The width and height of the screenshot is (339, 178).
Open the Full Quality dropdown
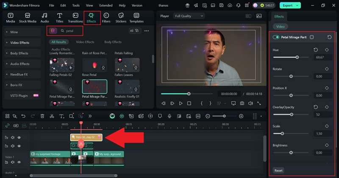click(189, 16)
